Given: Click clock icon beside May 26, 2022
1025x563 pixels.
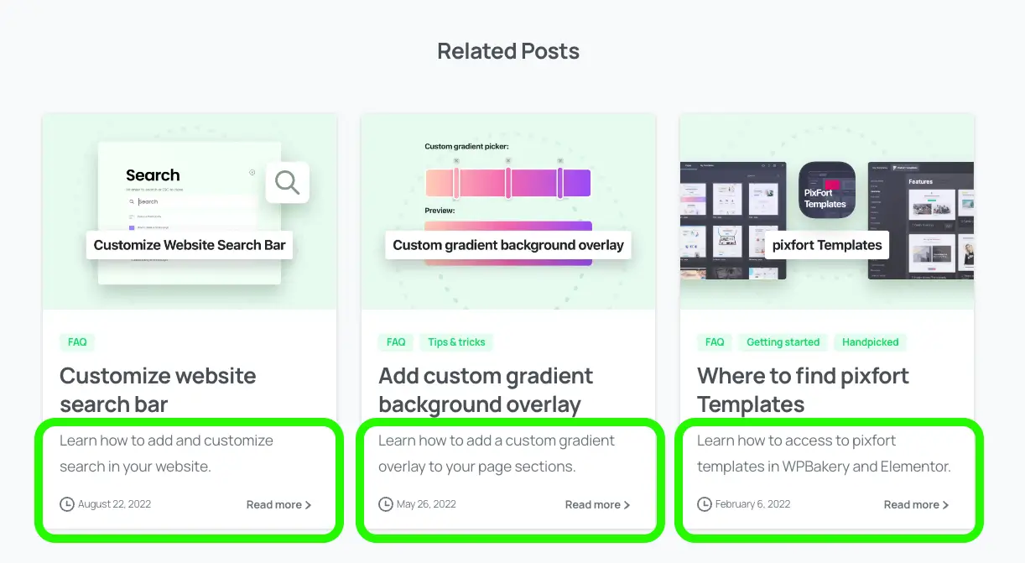Looking at the screenshot, I should pyautogui.click(x=386, y=504).
